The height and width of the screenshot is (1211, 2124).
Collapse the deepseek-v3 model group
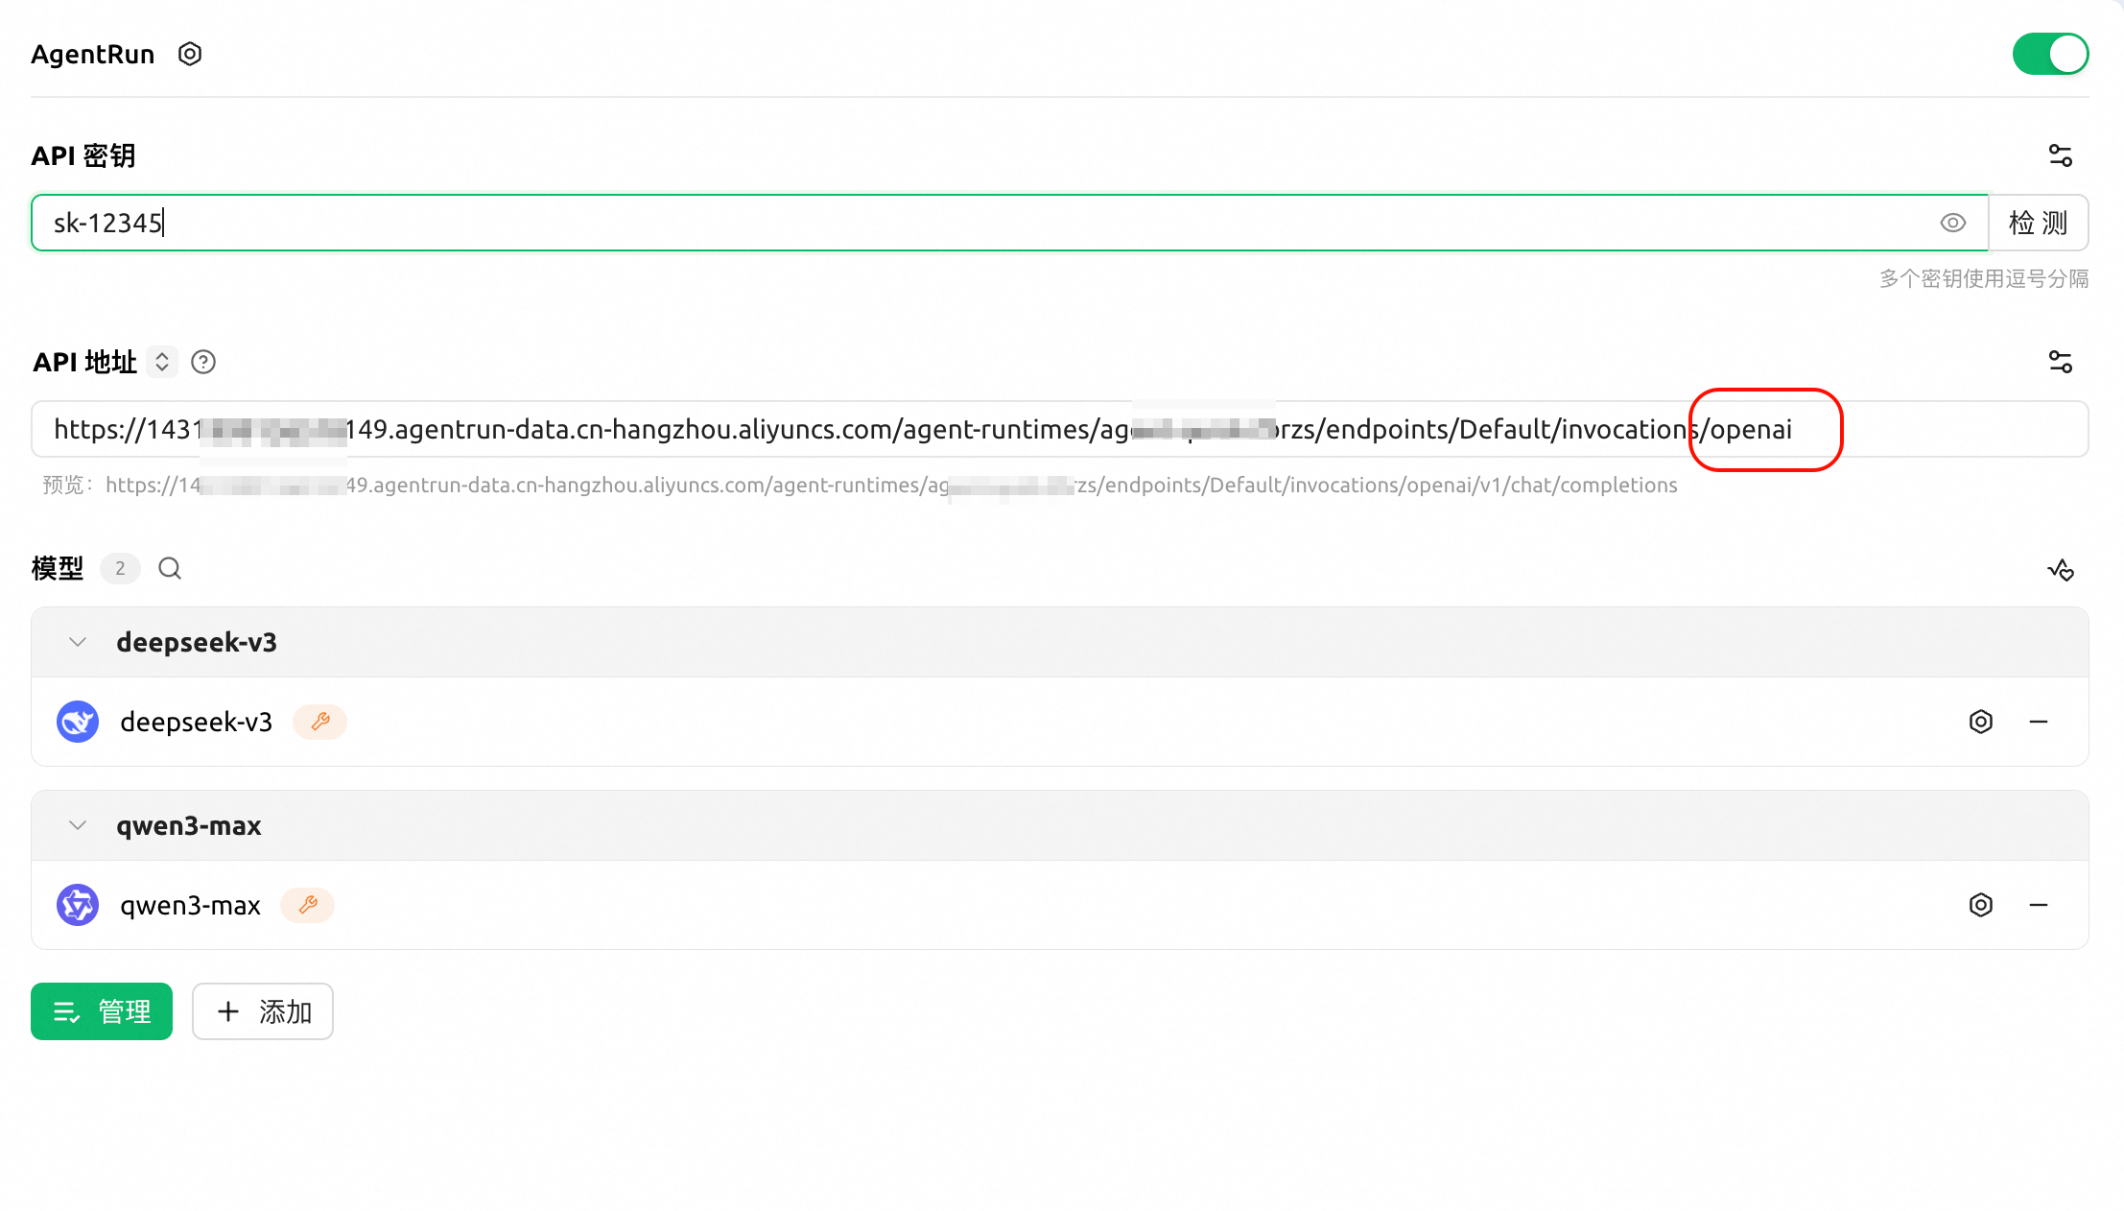(x=78, y=642)
